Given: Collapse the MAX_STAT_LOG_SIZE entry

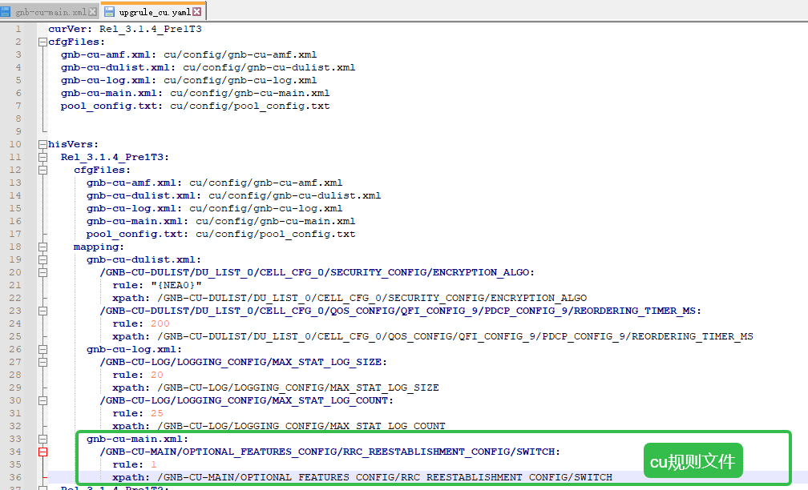Looking at the screenshot, I should click(42, 362).
